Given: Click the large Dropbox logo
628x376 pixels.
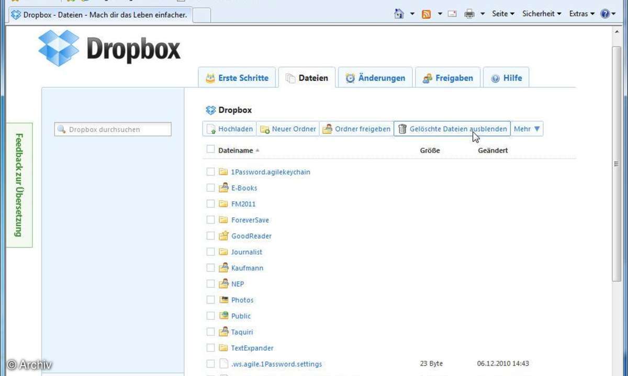Looking at the screenshot, I should (x=109, y=49).
